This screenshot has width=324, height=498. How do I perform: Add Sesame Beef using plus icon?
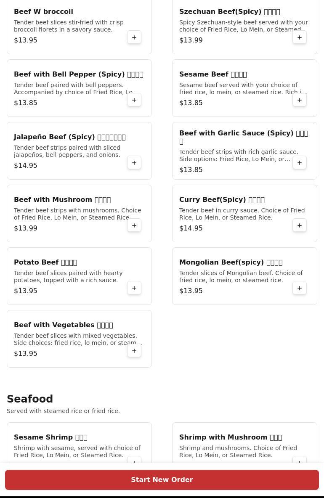click(299, 100)
